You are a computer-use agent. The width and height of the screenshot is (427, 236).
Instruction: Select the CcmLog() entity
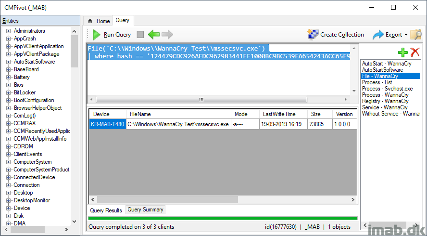(25, 116)
